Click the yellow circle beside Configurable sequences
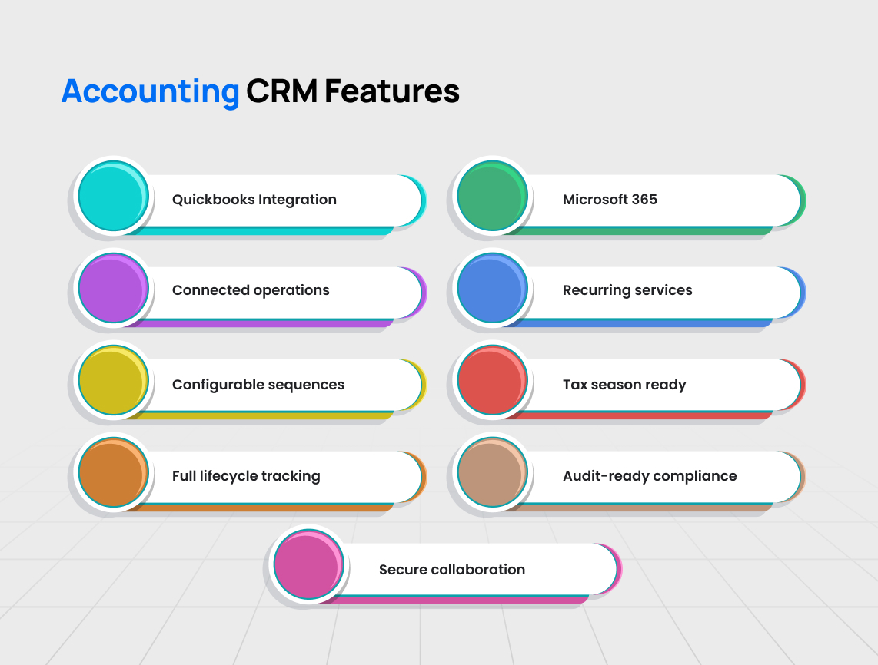Image resolution: width=878 pixels, height=665 pixels. point(114,380)
